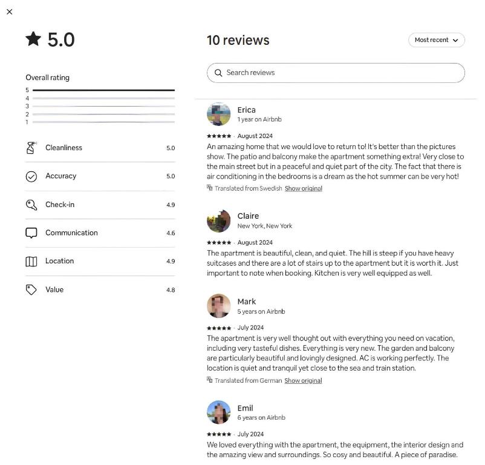Click the Accuracy checkmark circle icon

coord(31,176)
